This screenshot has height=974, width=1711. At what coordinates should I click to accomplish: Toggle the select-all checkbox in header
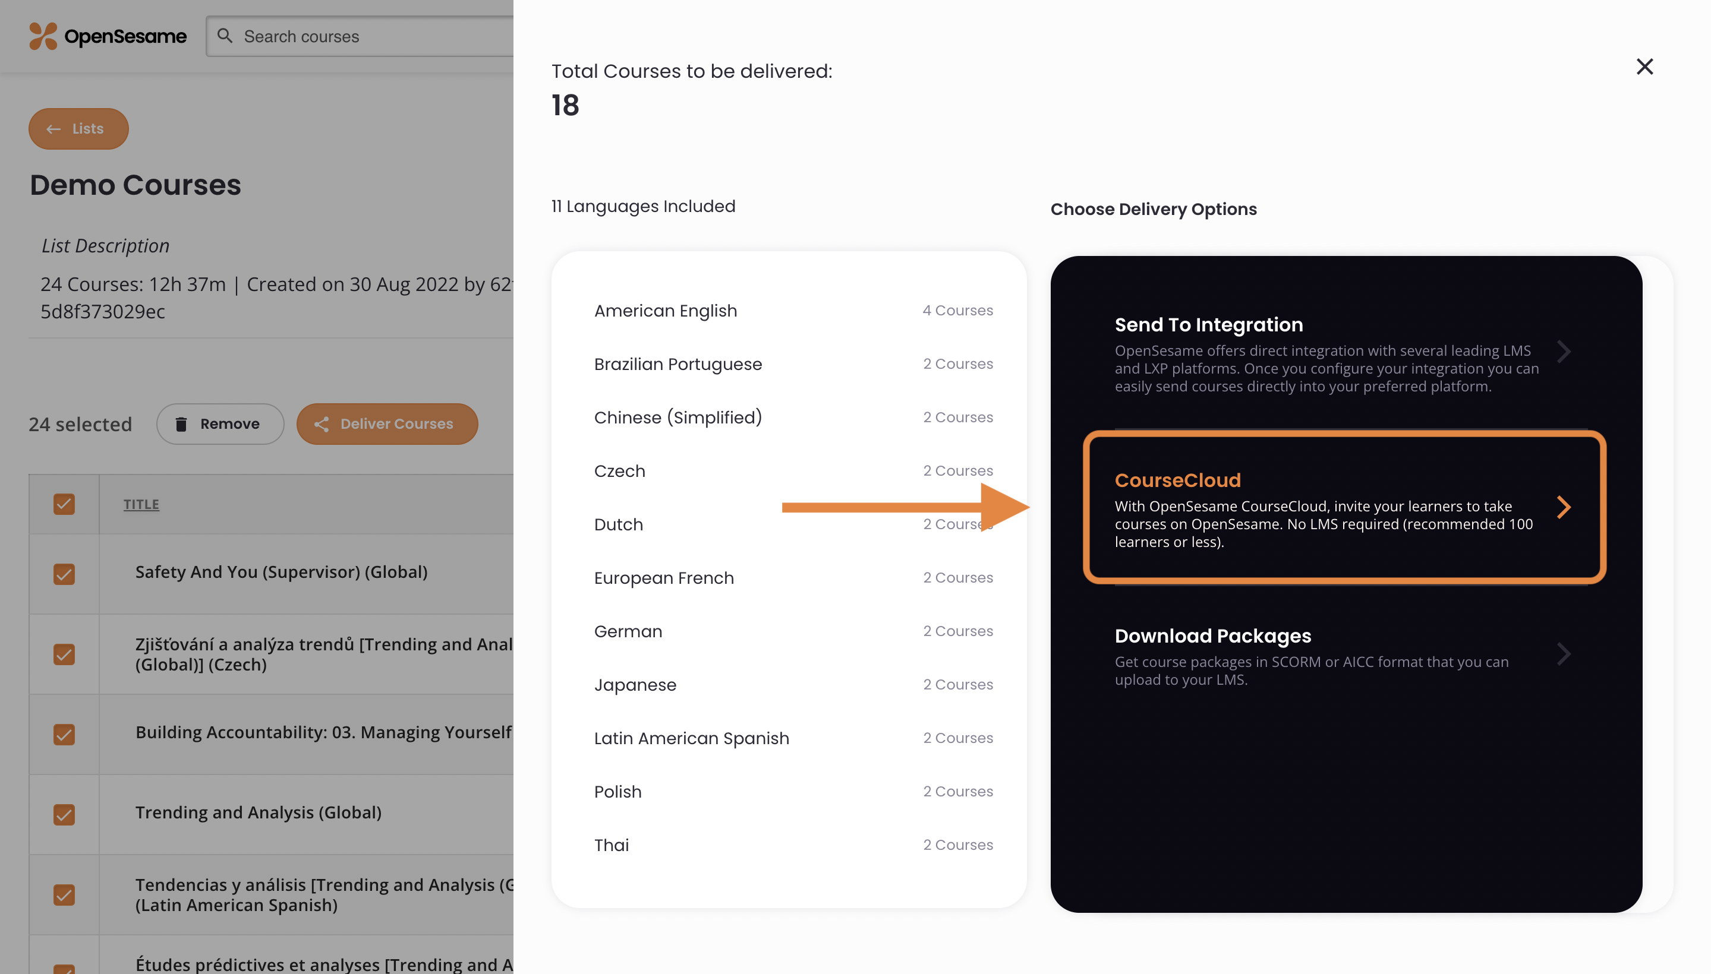click(64, 504)
